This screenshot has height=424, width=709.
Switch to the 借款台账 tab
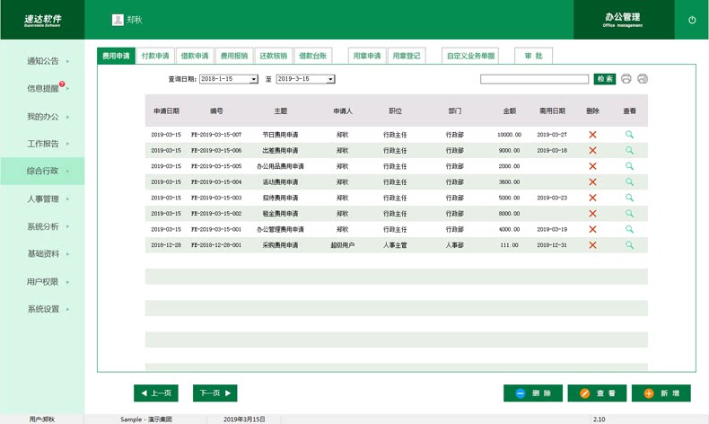coord(313,56)
